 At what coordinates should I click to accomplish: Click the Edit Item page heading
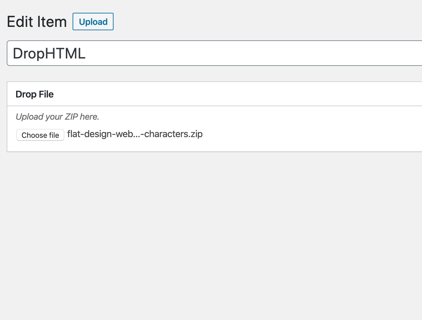pyautogui.click(x=37, y=22)
